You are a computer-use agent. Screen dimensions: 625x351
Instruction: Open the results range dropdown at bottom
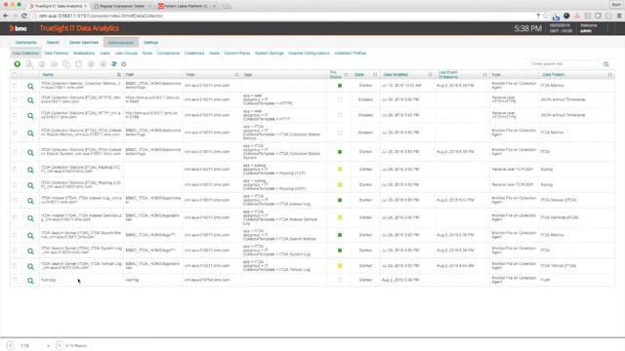coord(35,345)
